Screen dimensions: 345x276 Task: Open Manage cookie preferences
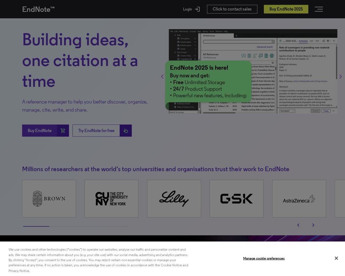264,258
